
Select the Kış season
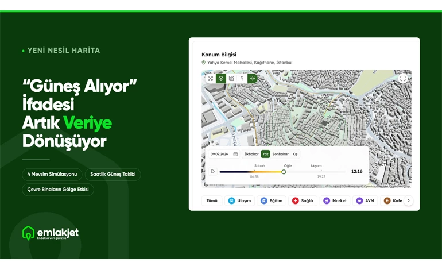pos(295,154)
